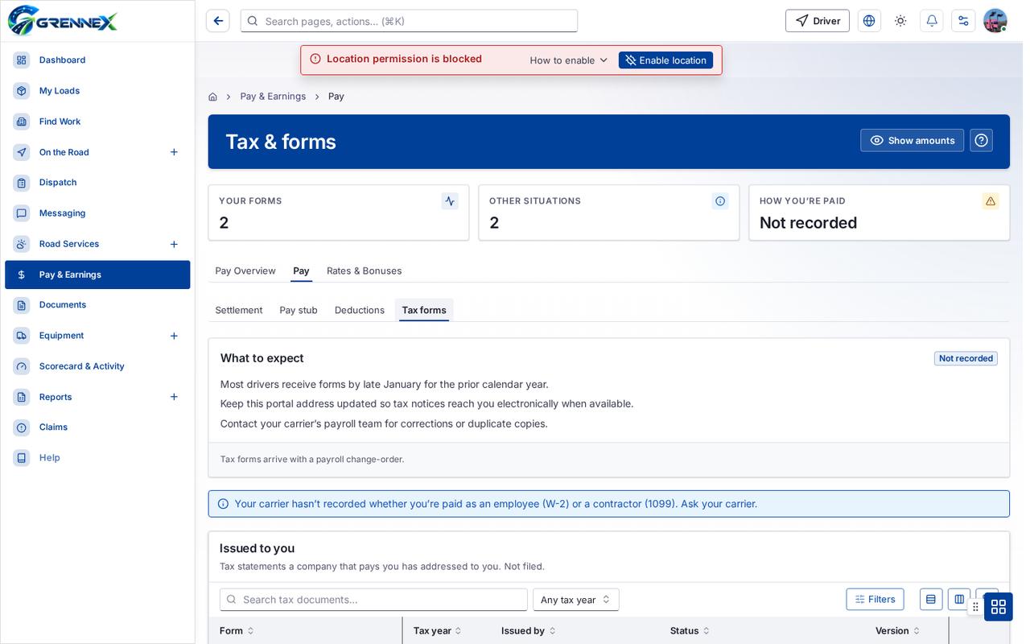
Task: Select the Settlement sub-tab
Action: pyautogui.click(x=239, y=311)
